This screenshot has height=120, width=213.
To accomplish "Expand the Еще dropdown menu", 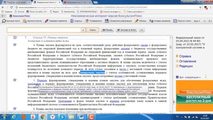I will (x=197, y=21).
